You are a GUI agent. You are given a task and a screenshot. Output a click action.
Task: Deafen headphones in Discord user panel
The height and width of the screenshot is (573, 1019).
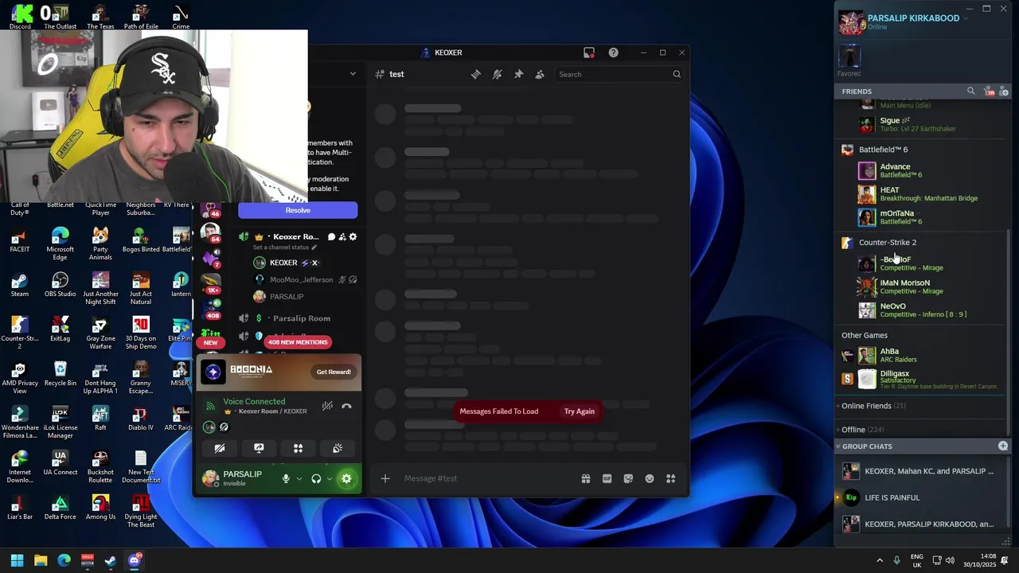pos(316,478)
